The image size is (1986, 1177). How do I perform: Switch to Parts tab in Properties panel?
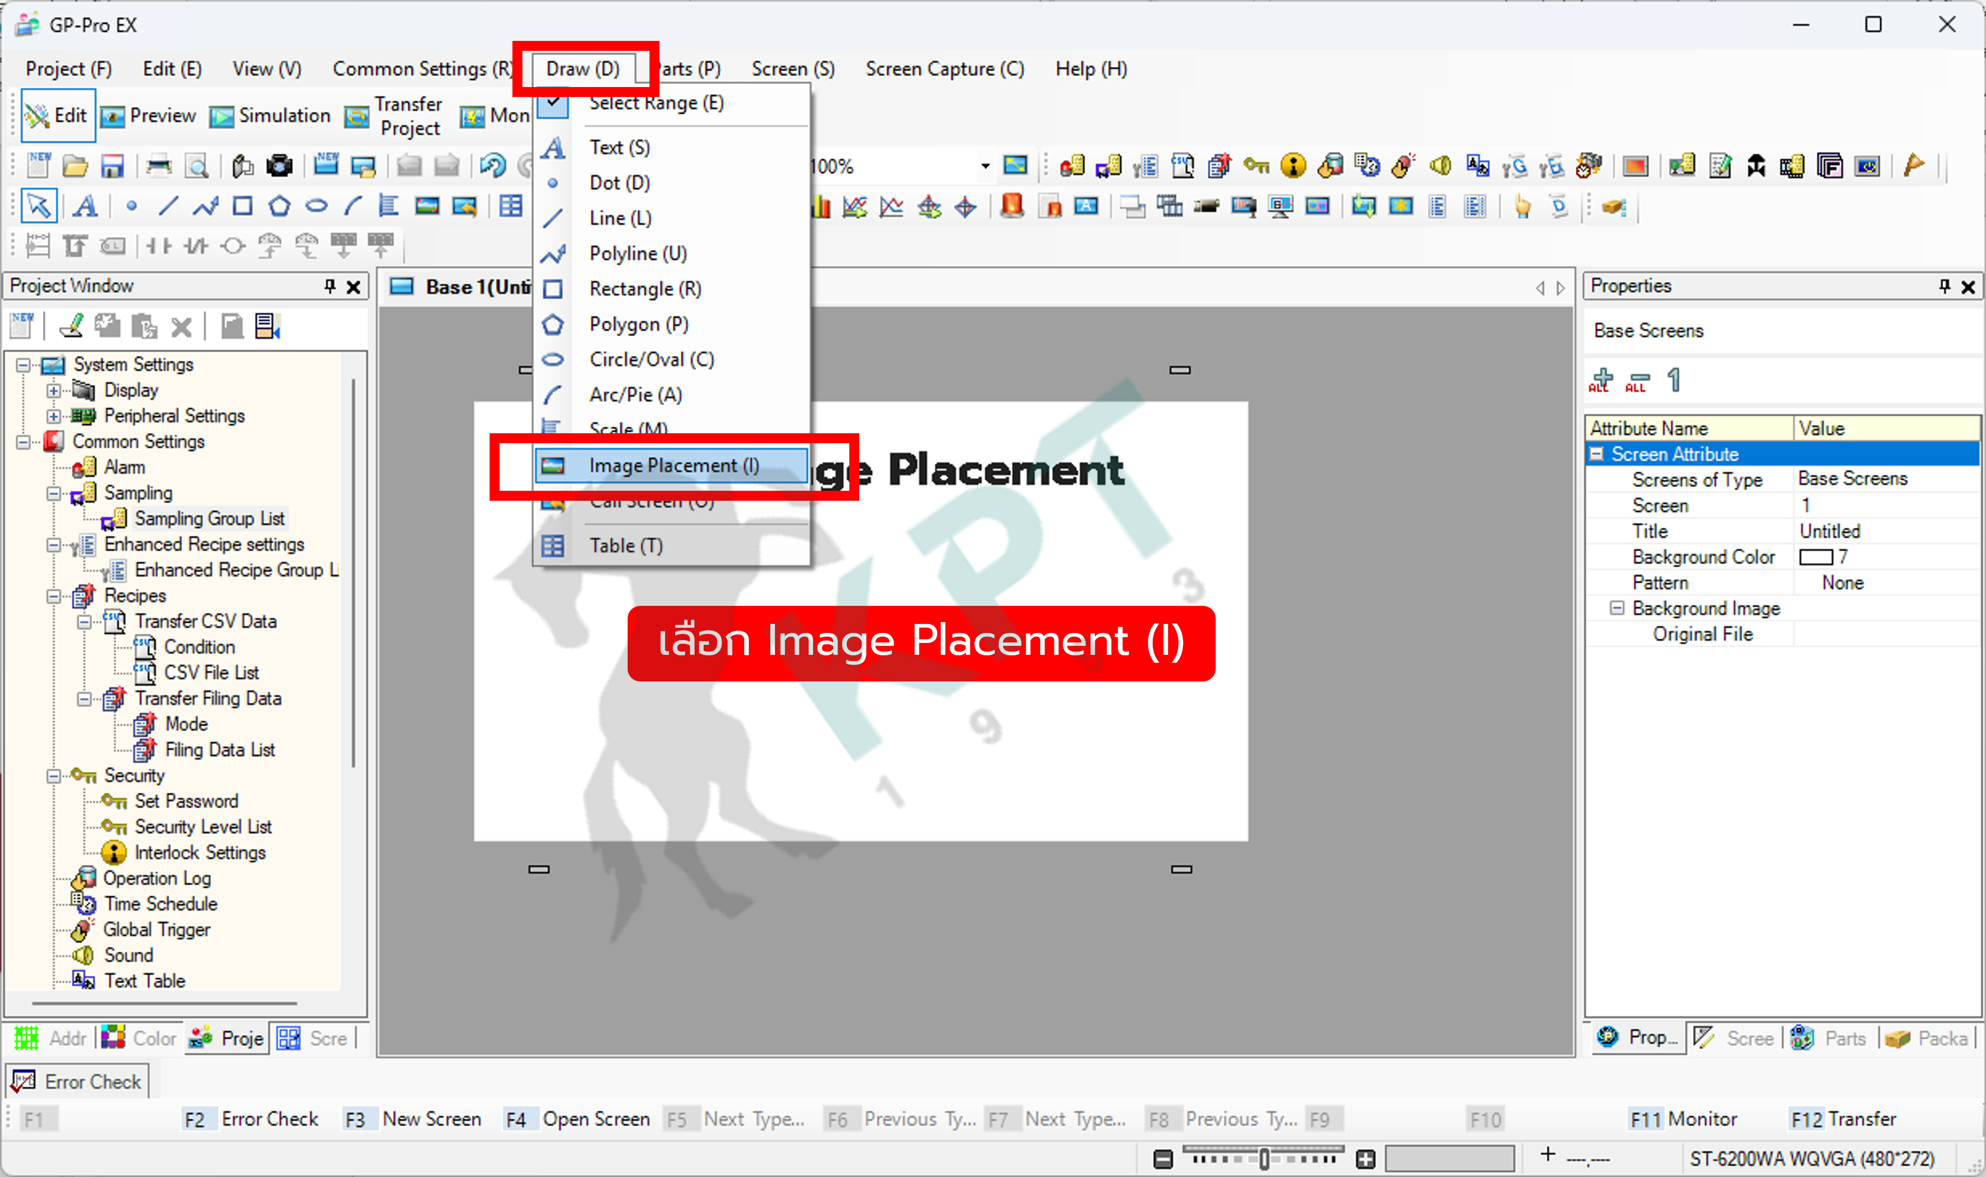[x=1829, y=1038]
